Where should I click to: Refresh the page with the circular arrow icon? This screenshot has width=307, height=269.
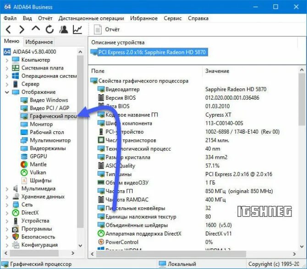point(50,30)
